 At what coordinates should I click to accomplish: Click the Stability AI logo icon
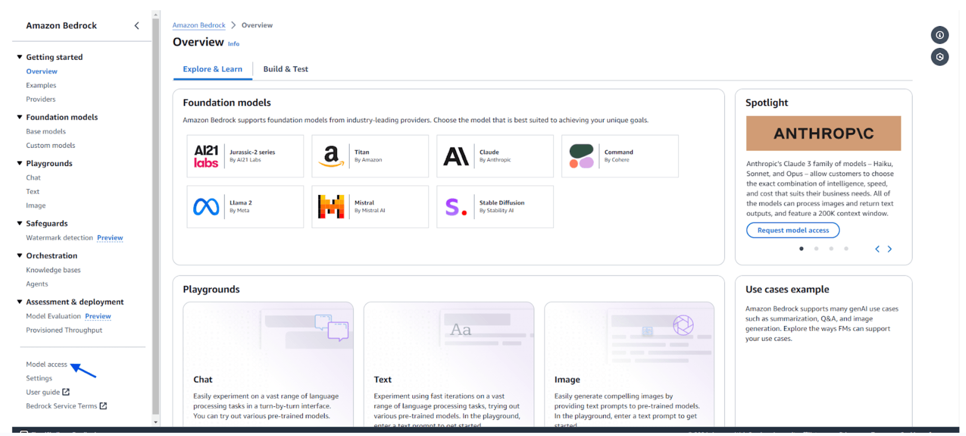pyautogui.click(x=456, y=207)
